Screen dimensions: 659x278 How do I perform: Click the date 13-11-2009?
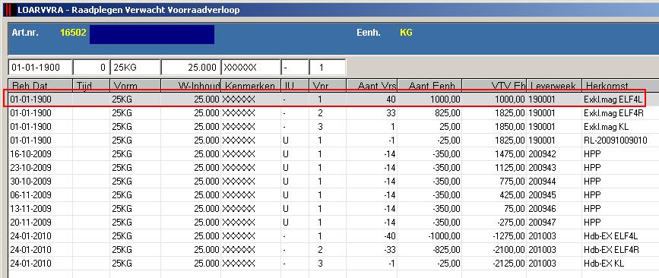click(30, 209)
